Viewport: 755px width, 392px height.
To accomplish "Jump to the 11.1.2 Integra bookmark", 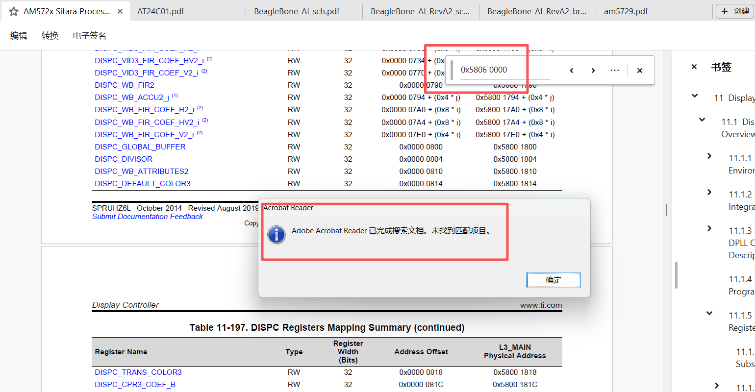I will 741,200.
